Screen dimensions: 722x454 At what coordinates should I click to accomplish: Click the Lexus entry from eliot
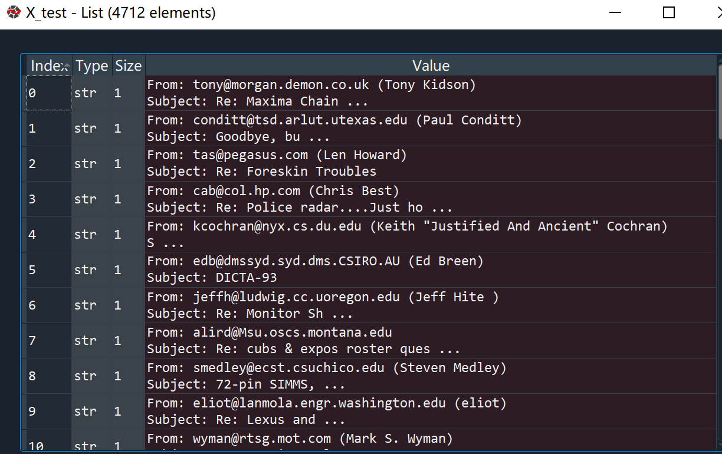[431, 411]
